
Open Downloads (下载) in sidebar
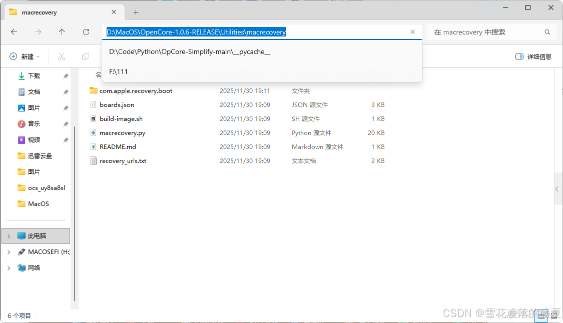[34, 75]
